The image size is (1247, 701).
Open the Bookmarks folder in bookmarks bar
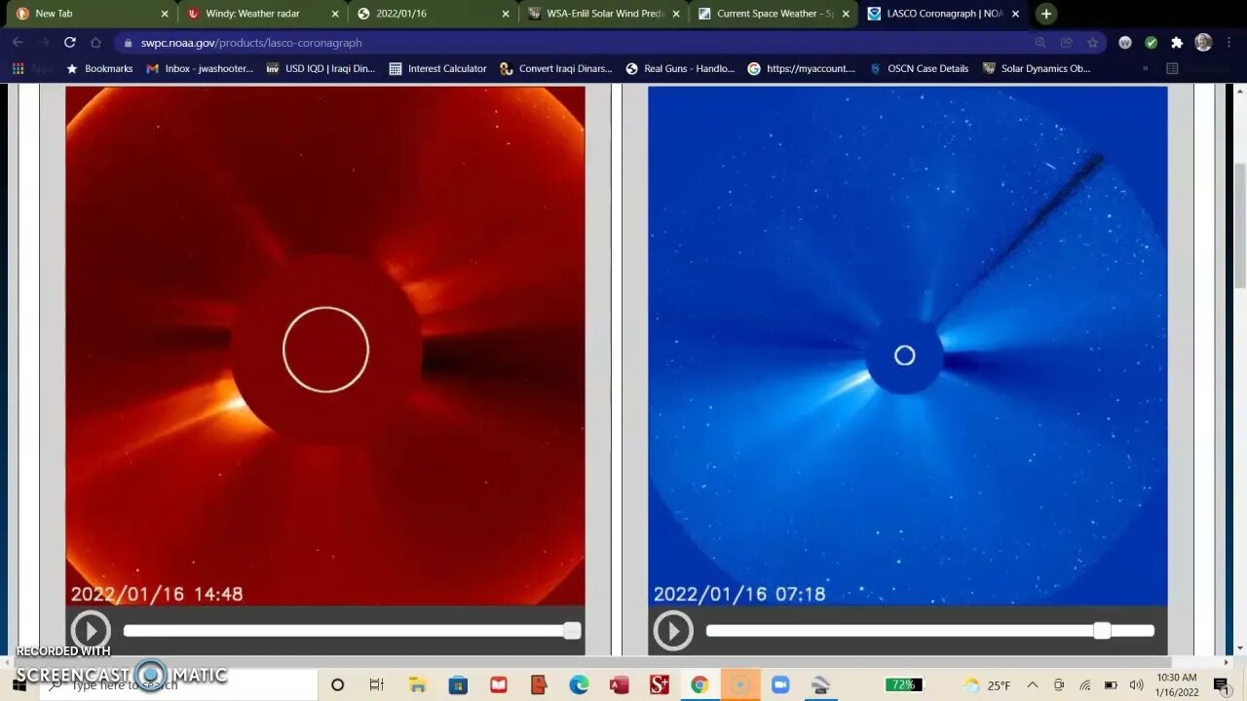pyautogui.click(x=98, y=69)
